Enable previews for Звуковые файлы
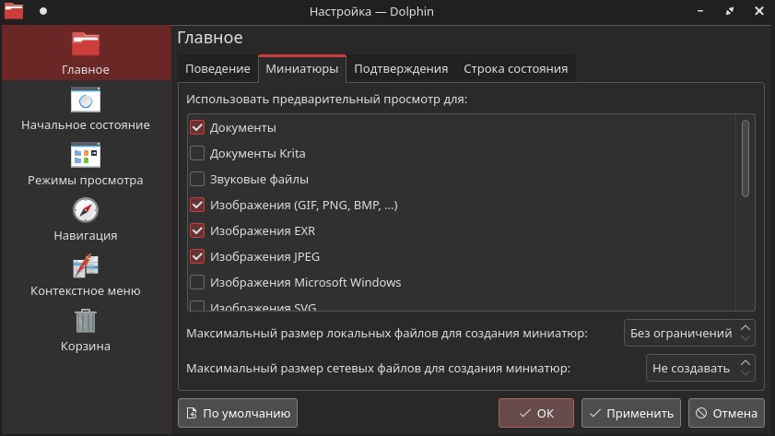 click(x=197, y=180)
